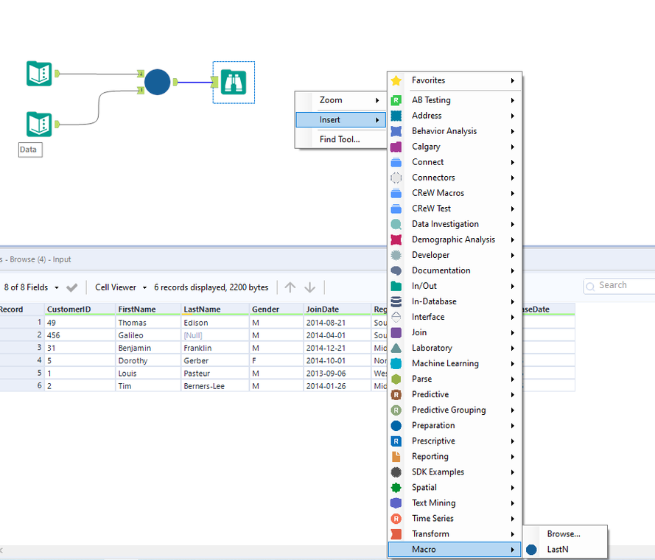Click the up arrow record navigation icon
This screenshot has width=655, height=560.
(290, 287)
